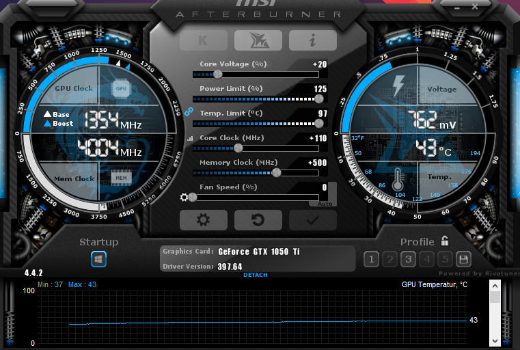Click the Core Voltage +20 value
The height and width of the screenshot is (350, 520).
tap(320, 64)
